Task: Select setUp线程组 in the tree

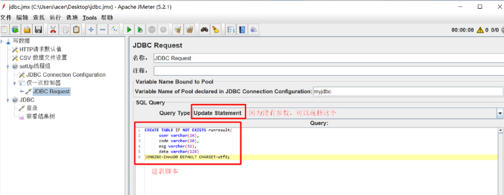Action: (x=35, y=66)
